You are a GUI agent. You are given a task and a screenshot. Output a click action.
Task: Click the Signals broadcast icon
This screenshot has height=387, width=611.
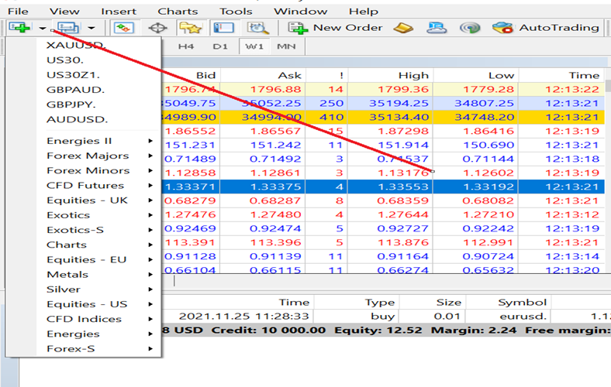point(470,28)
